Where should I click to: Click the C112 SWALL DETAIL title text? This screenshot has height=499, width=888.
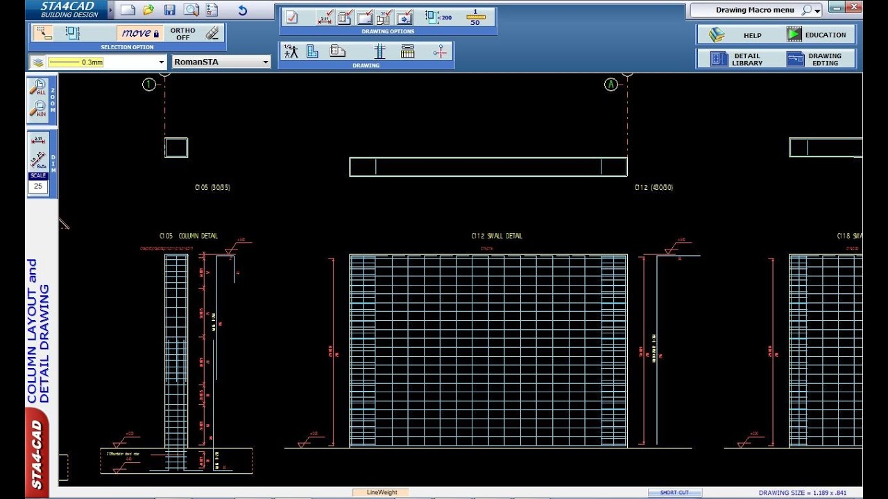pyautogui.click(x=497, y=236)
